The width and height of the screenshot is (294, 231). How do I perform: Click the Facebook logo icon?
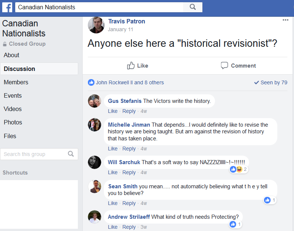click(x=7, y=7)
